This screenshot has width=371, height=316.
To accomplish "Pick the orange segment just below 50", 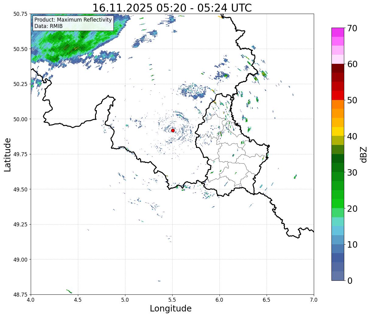I will tap(338, 105).
